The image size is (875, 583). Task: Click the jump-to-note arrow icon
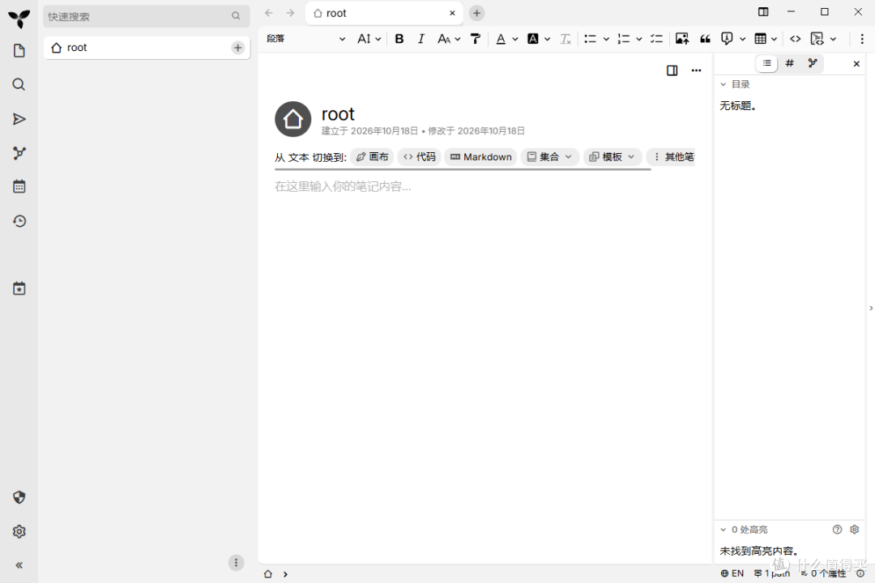pyautogui.click(x=19, y=119)
